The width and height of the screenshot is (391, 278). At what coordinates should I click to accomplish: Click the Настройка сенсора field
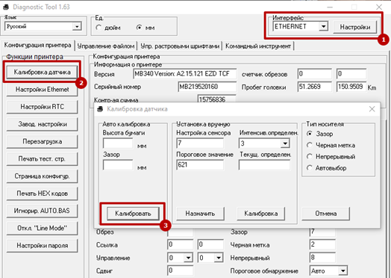[x=200, y=143]
